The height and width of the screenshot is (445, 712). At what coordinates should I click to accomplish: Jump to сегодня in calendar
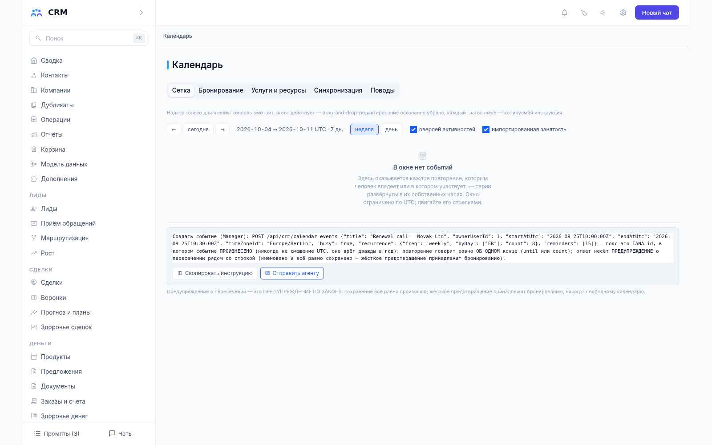coord(198,129)
